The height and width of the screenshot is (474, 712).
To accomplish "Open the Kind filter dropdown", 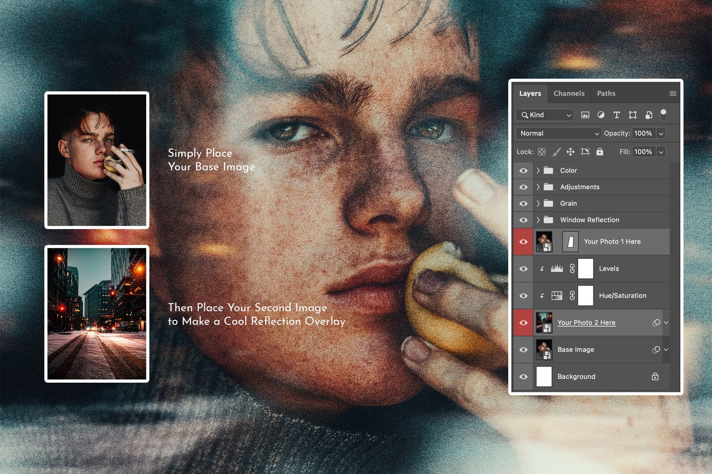I will tap(545, 115).
